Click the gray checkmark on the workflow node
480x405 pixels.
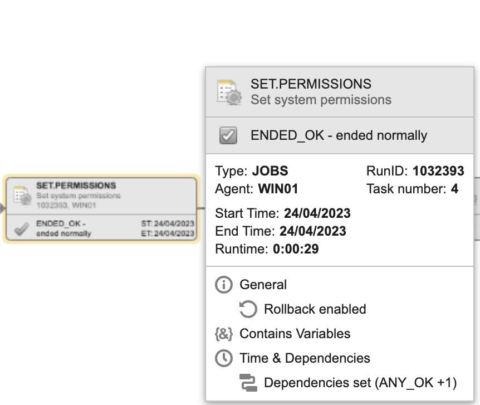pos(22,229)
